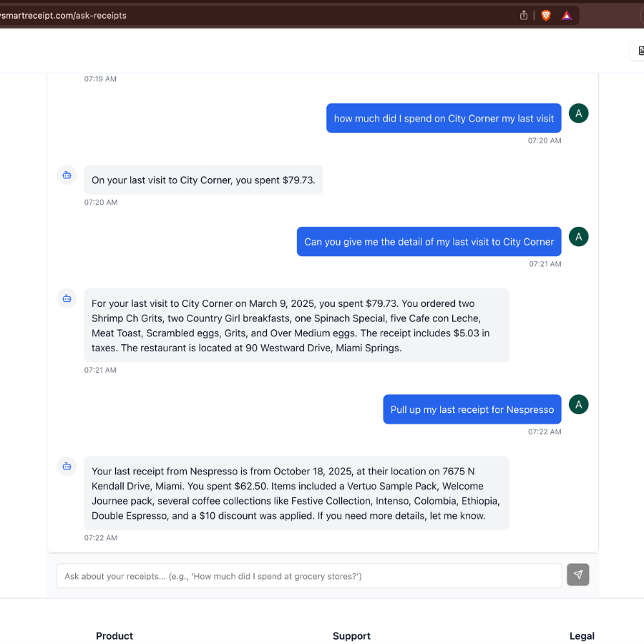Click the "how much did I spend on City Corner" bubble
The width and height of the screenshot is (644, 644).
click(444, 118)
